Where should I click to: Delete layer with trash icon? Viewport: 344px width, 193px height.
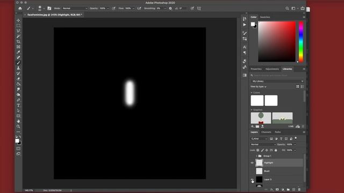(x=299, y=189)
